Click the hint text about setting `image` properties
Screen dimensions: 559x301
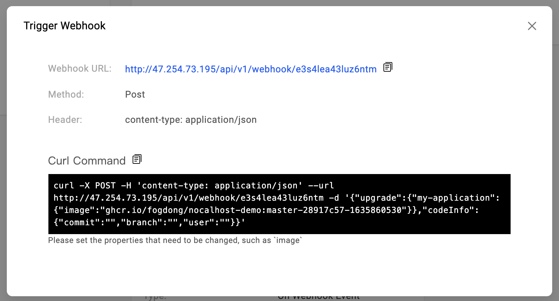[175, 240]
